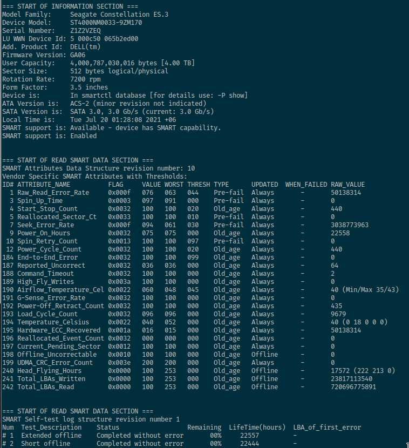The height and width of the screenshot is (448, 409).
Task: Click the Raw_Read_Error_Rate attribute name
Action: point(53,193)
